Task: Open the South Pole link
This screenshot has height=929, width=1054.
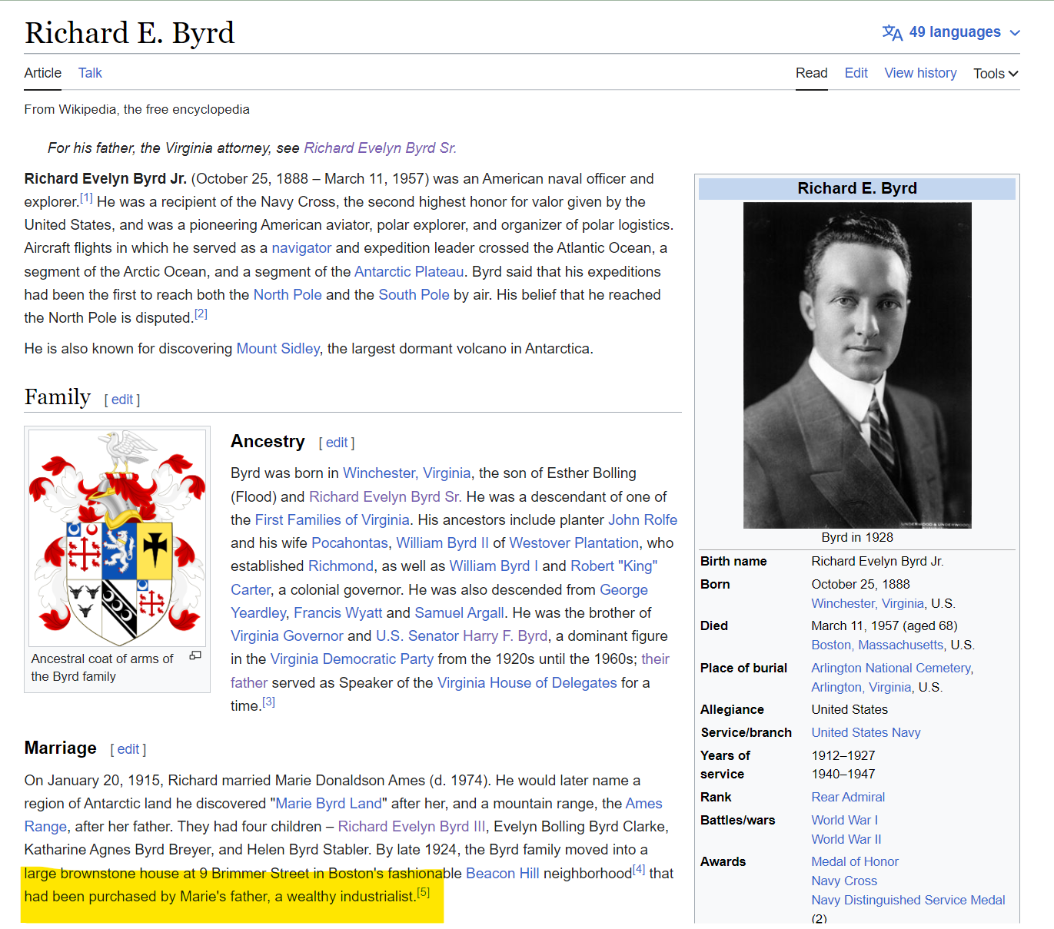Action: point(414,294)
